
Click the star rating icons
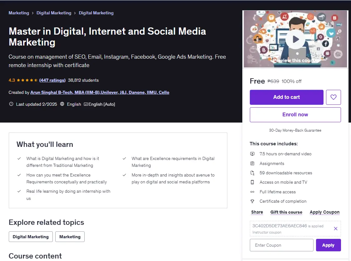[27, 80]
